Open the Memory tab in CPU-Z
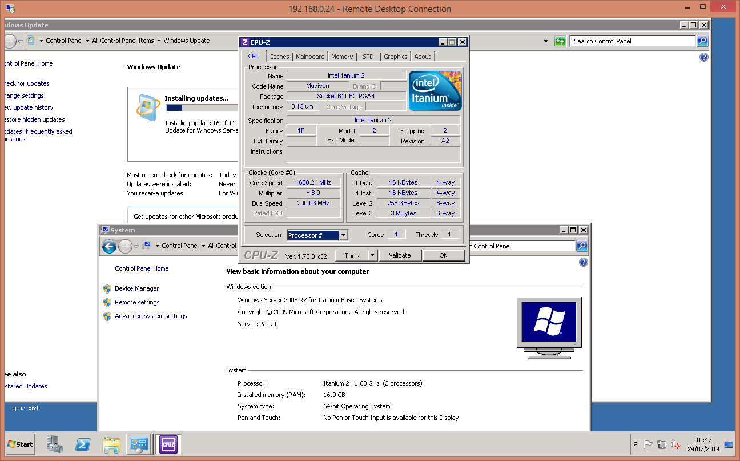The image size is (740, 461). [342, 57]
